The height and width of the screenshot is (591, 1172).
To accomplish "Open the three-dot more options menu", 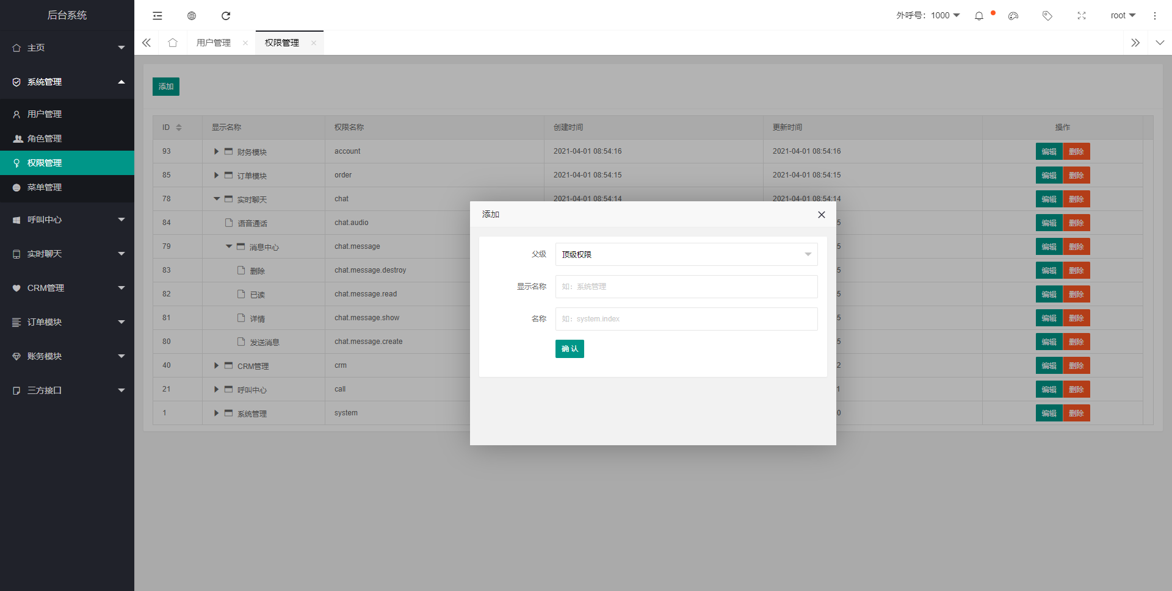I will click(x=1154, y=16).
